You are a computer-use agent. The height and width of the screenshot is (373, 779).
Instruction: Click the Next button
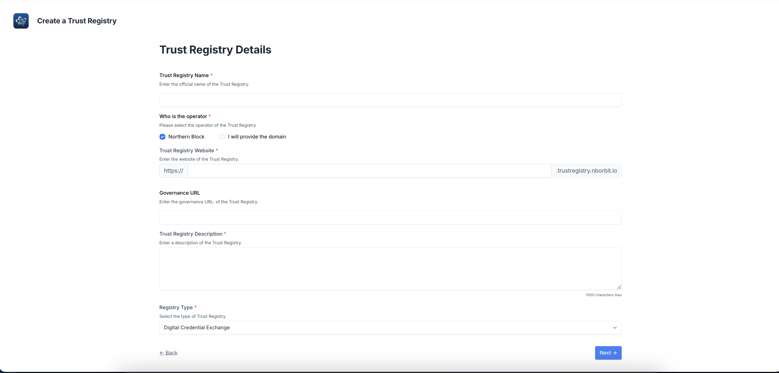click(x=608, y=353)
